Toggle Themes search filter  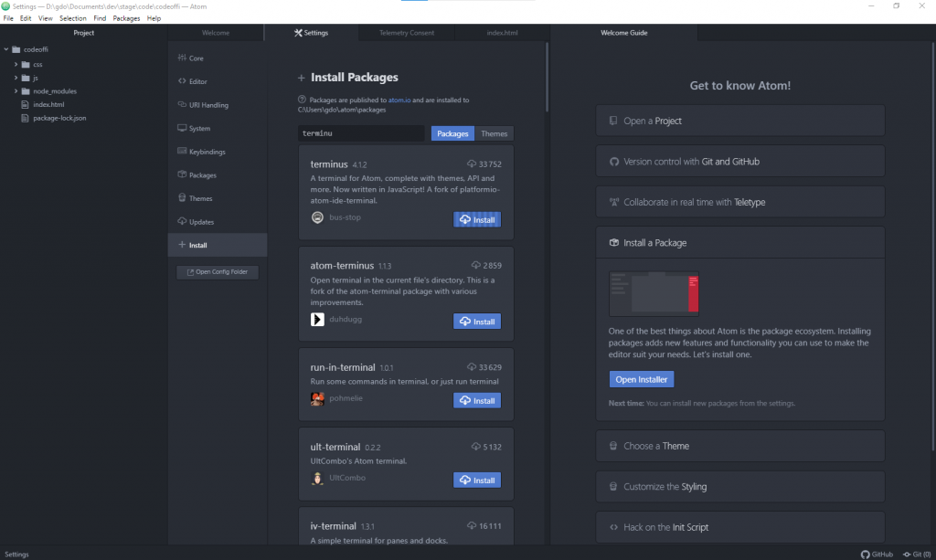(x=495, y=133)
